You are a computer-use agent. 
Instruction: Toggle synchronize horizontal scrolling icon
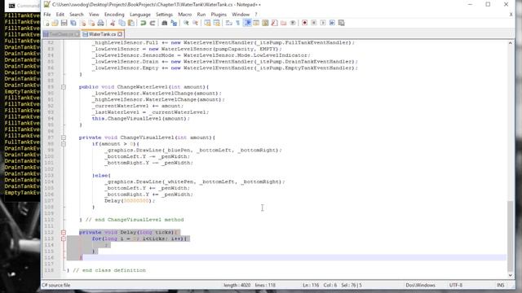[217, 23]
